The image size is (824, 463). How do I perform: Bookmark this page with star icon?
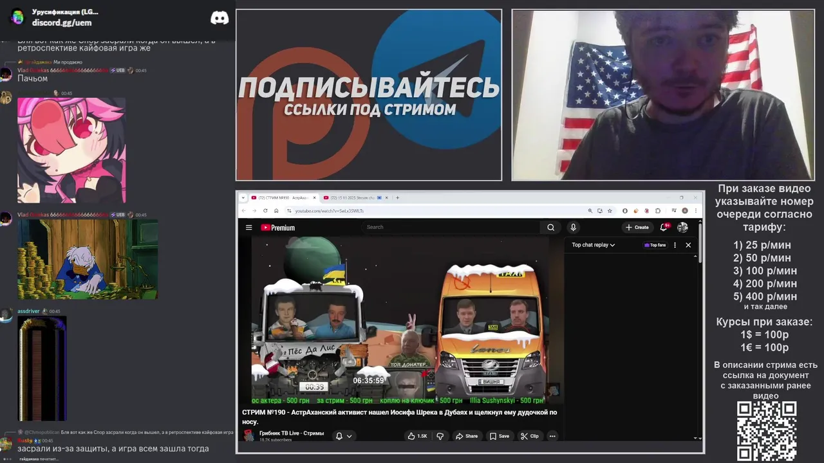pos(610,210)
